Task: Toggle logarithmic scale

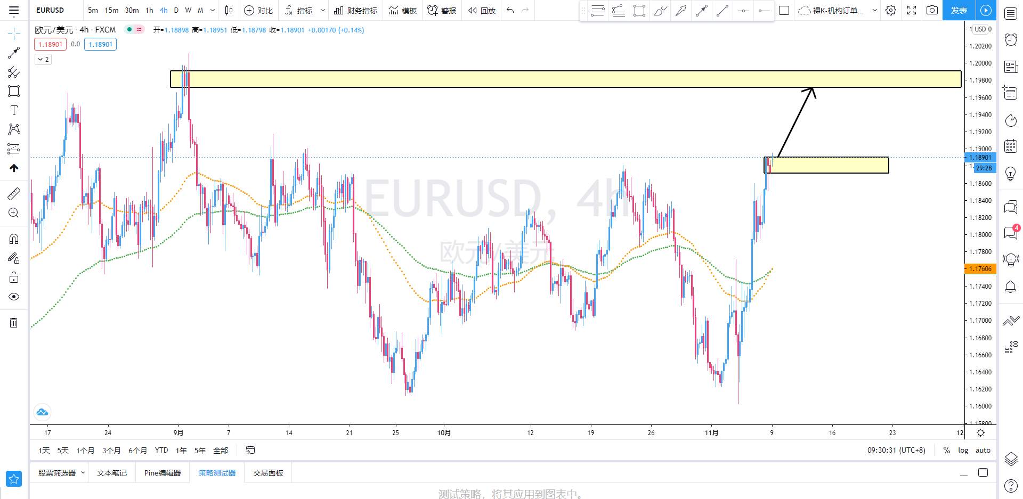Action: pyautogui.click(x=963, y=451)
